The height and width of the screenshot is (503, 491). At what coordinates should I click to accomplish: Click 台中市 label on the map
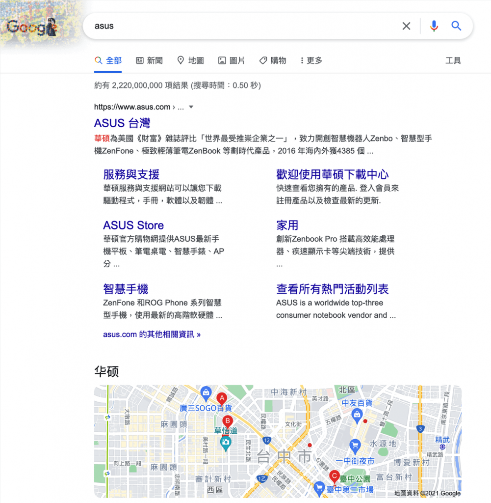[x=284, y=456]
